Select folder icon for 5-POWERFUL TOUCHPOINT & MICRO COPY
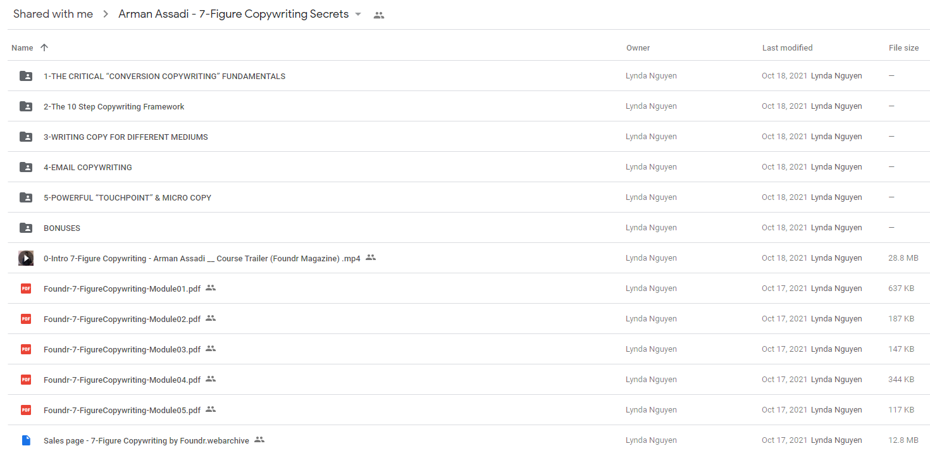Screen dimensions: 930x453 click(26, 197)
